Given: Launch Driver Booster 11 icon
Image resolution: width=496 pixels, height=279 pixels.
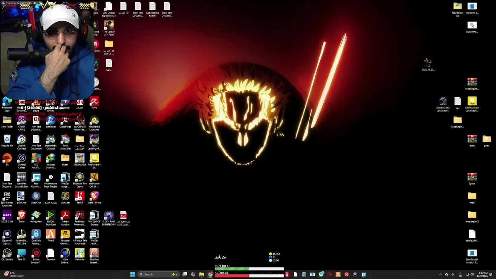Looking at the screenshot, I should click(36, 256).
